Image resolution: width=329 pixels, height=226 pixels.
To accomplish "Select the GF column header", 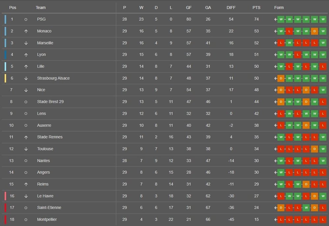I will pos(189,8).
